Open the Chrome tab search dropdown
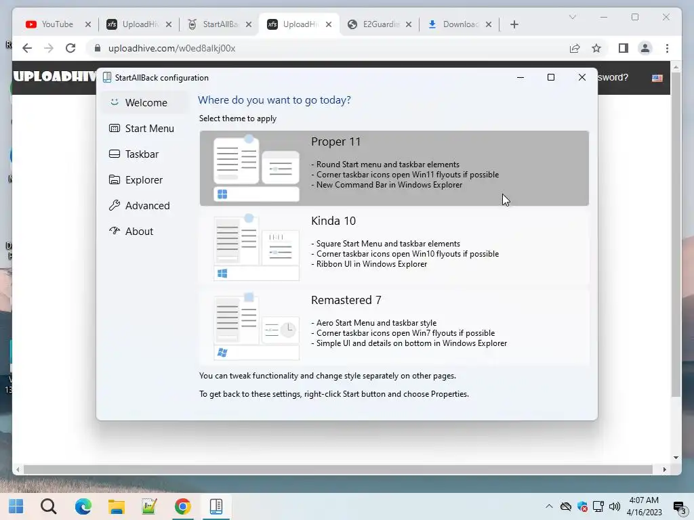 click(x=572, y=17)
